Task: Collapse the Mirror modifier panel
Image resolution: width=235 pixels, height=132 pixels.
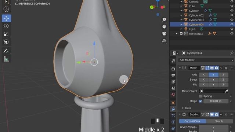Action: (x=180, y=68)
